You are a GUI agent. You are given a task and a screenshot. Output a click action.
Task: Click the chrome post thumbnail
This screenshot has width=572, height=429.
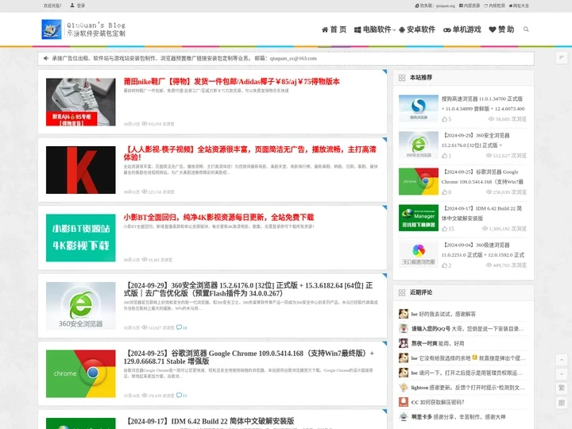coord(80,373)
